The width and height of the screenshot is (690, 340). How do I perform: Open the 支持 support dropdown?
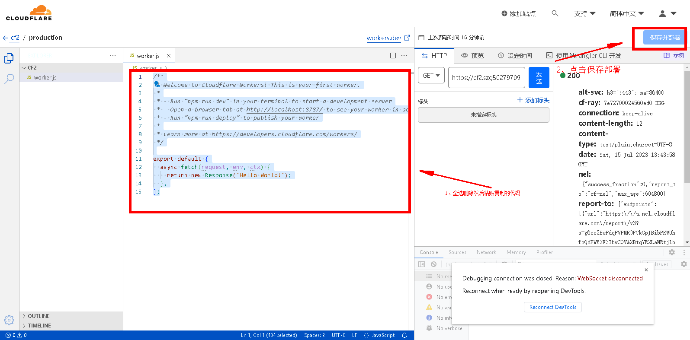(585, 13)
